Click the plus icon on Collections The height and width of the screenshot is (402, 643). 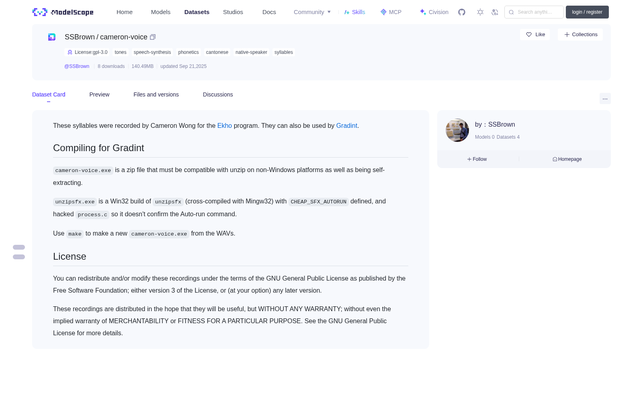click(567, 35)
